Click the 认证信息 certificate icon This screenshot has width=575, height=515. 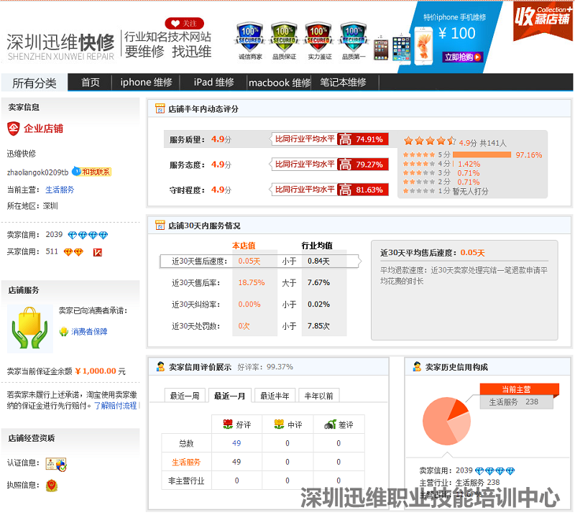pos(56,464)
